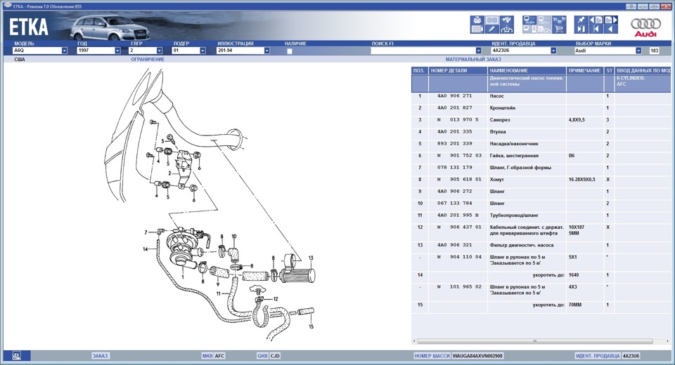Click the handshake icon
Screen dimensions: 675x365
[507, 20]
